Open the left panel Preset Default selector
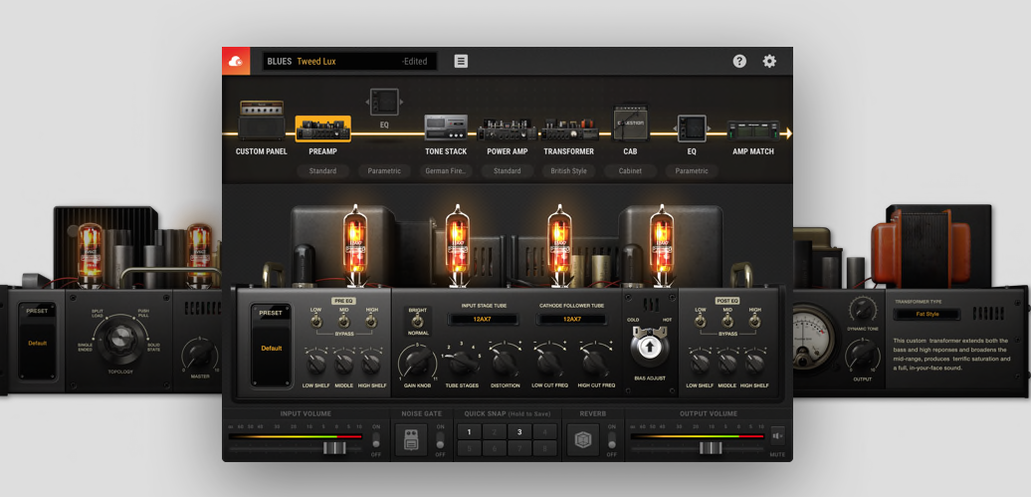 (37, 343)
